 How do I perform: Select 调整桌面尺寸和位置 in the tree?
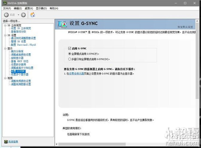pyautogui.click(x=22, y=68)
